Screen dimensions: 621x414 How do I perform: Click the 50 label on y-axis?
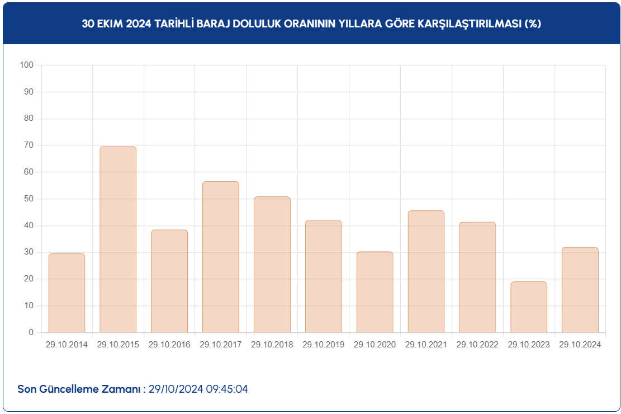[29, 199]
